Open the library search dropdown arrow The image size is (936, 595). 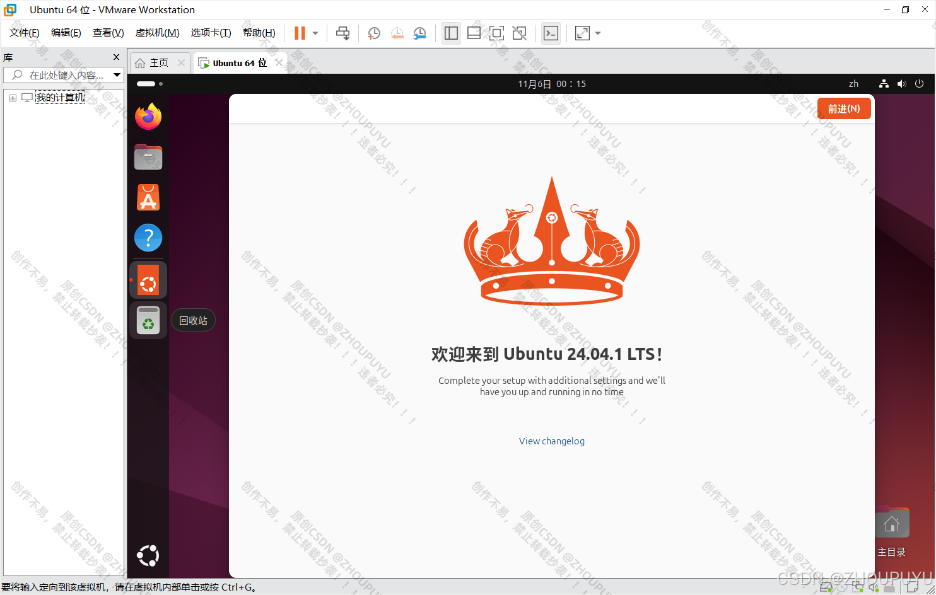pyautogui.click(x=117, y=75)
